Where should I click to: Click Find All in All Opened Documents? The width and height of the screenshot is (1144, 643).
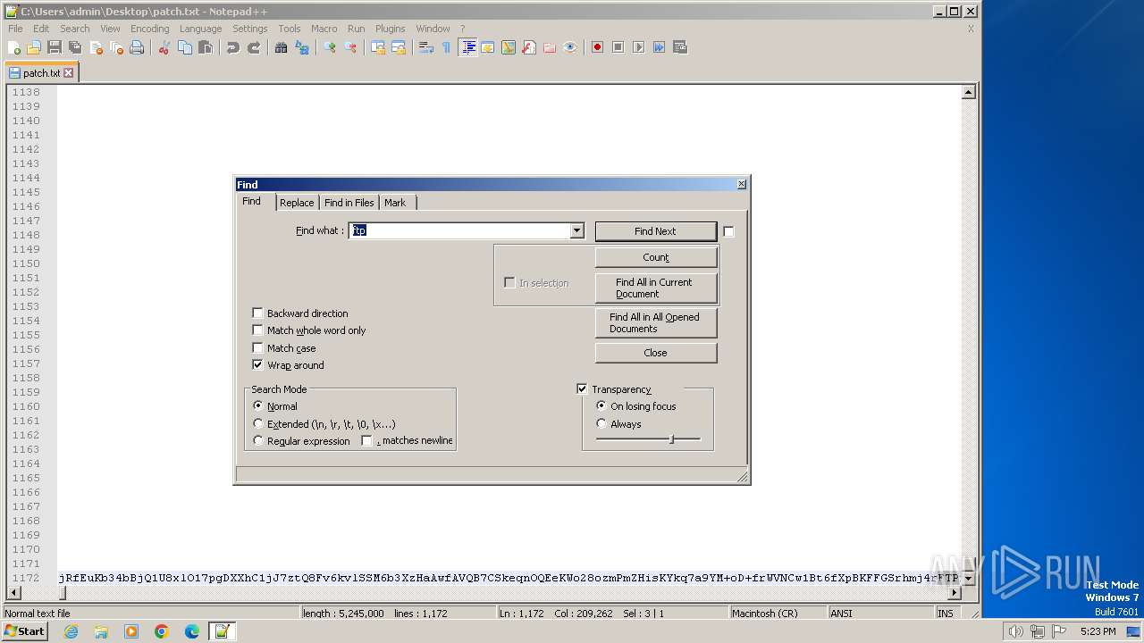[x=655, y=322]
